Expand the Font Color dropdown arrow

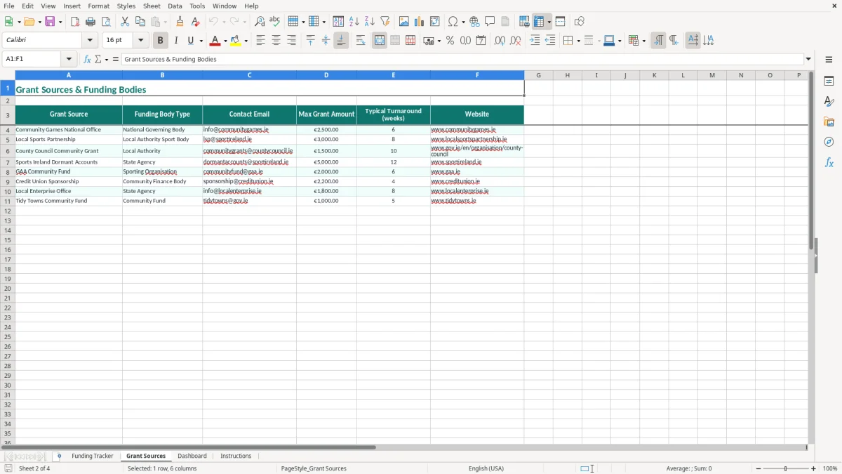(x=225, y=41)
